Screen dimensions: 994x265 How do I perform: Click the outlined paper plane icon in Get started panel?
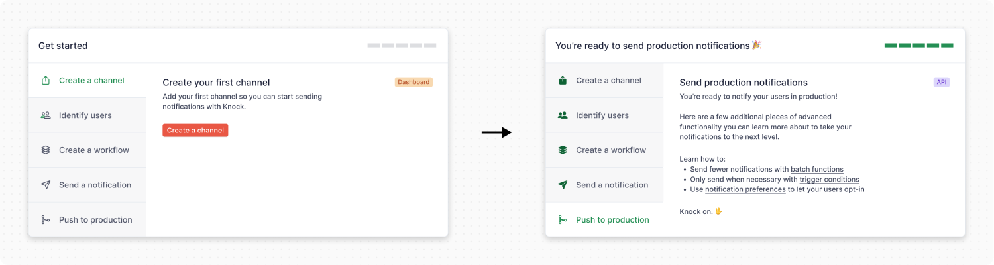[46, 185]
